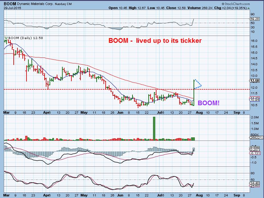Click the 10 level on RSI axis
The image size is (264, 198).
(x=252, y=32)
